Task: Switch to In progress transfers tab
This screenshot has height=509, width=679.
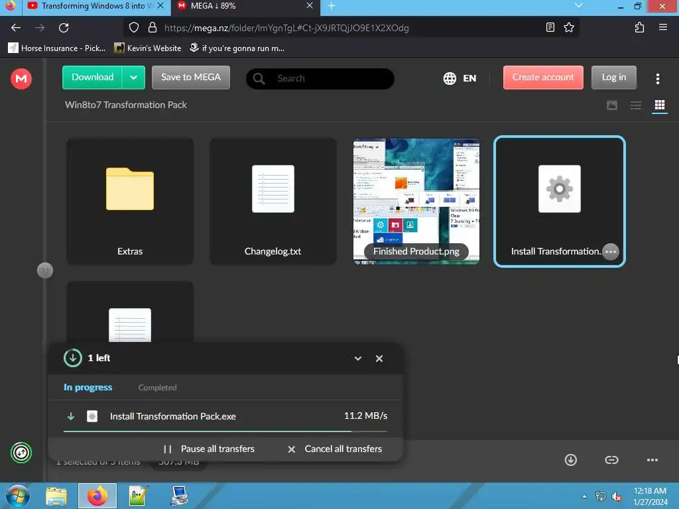Action: point(88,387)
